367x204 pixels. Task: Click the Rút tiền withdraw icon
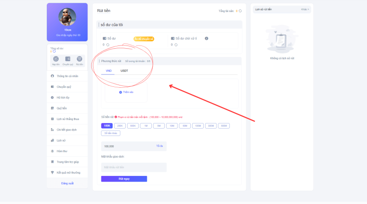[x=79, y=59]
